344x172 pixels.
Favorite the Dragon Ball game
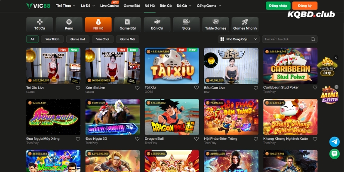[x=197, y=139]
